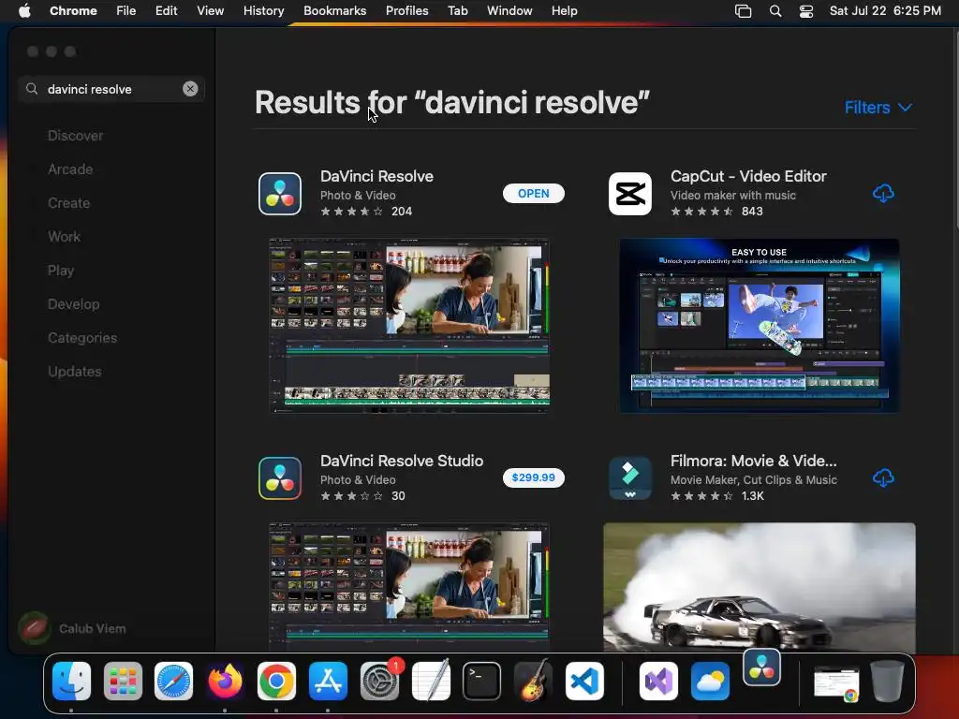Screen dimensions: 959x719
Task: Launch Safari from the dock
Action: [173, 682]
